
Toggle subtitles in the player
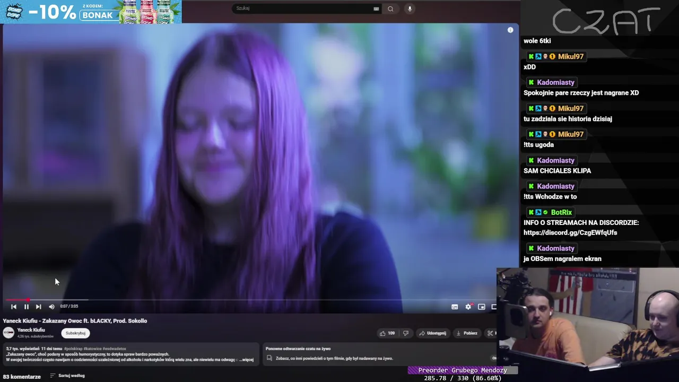[455, 307]
